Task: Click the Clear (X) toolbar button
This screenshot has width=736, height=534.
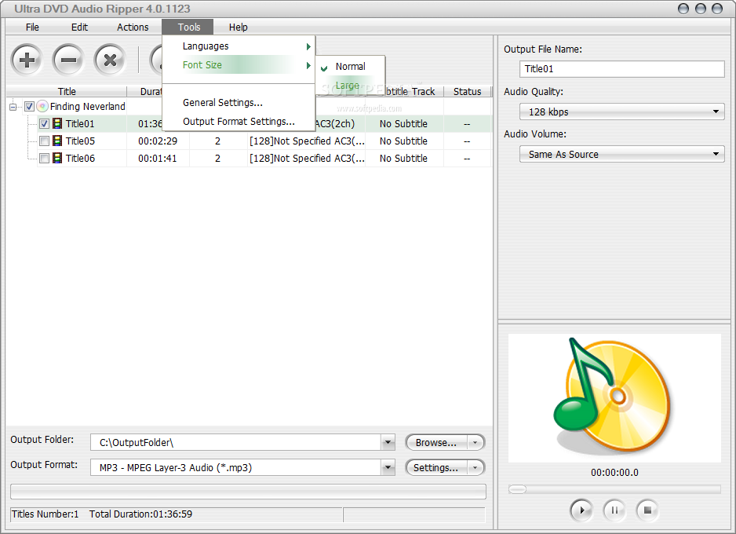Action: [110, 60]
